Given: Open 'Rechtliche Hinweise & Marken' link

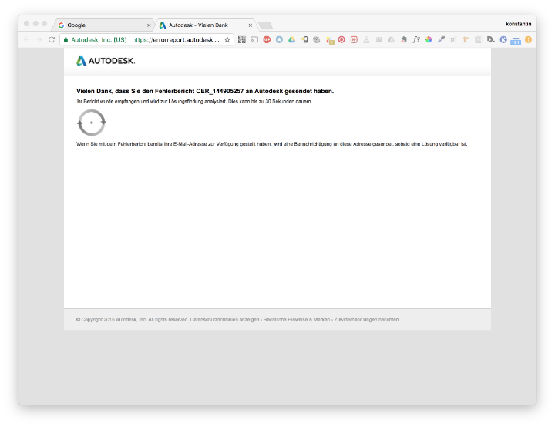Looking at the screenshot, I should (x=297, y=319).
